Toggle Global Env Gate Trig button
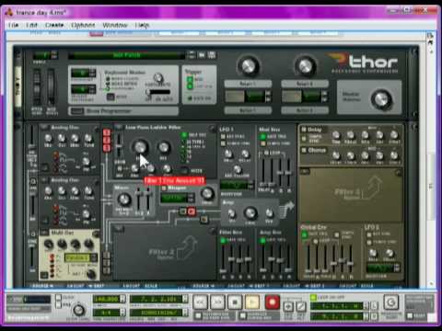The image size is (442, 331). coord(304,234)
